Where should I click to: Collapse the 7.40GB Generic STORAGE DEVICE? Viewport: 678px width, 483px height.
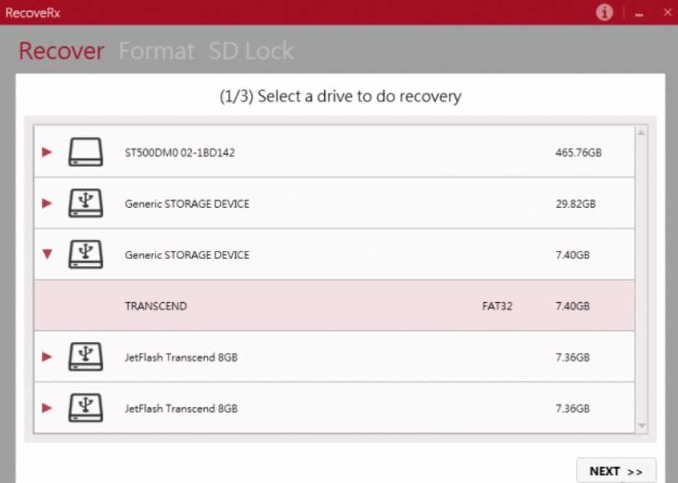pos(47,255)
